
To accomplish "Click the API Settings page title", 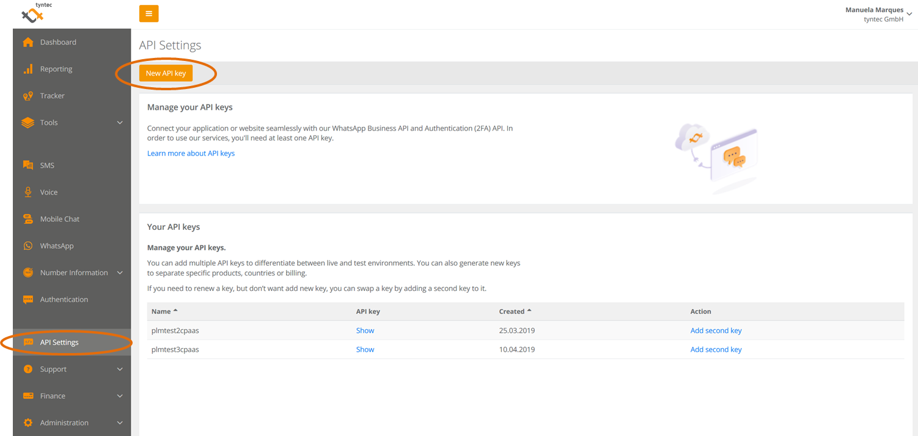I will 170,45.
